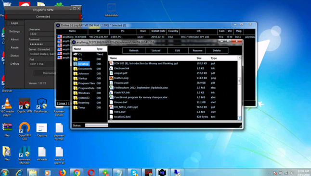This screenshot has width=311, height=176.
Task: Open the payment format file icon
Action: (x=59, y=131)
